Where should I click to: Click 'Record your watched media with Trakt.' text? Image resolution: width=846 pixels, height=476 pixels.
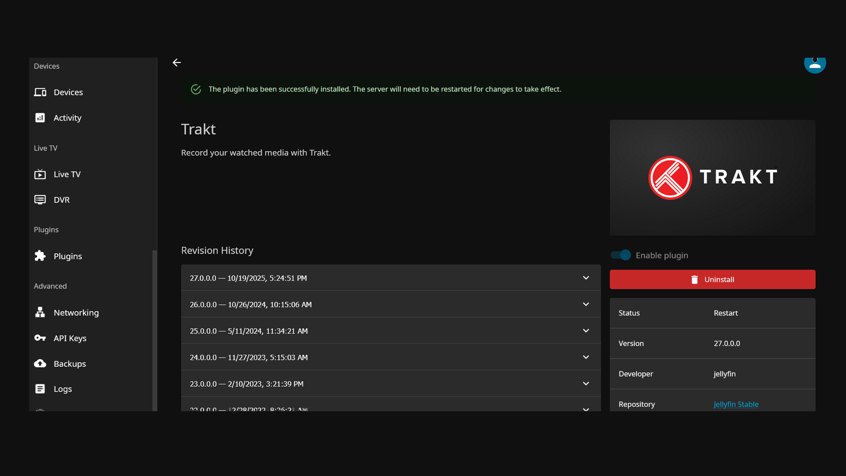point(256,153)
